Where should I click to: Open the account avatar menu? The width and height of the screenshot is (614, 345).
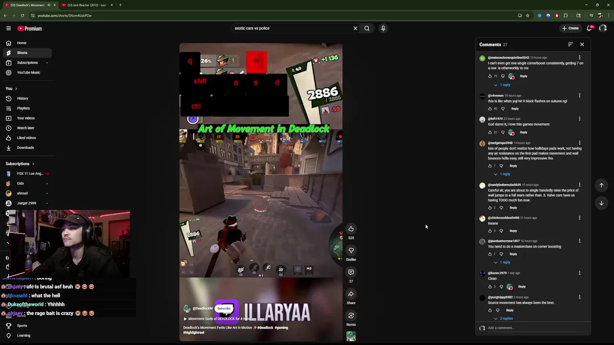603,28
